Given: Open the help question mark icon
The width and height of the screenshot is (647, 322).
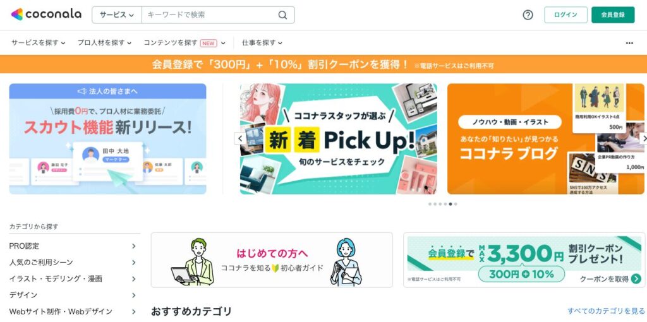Looking at the screenshot, I should 528,15.
